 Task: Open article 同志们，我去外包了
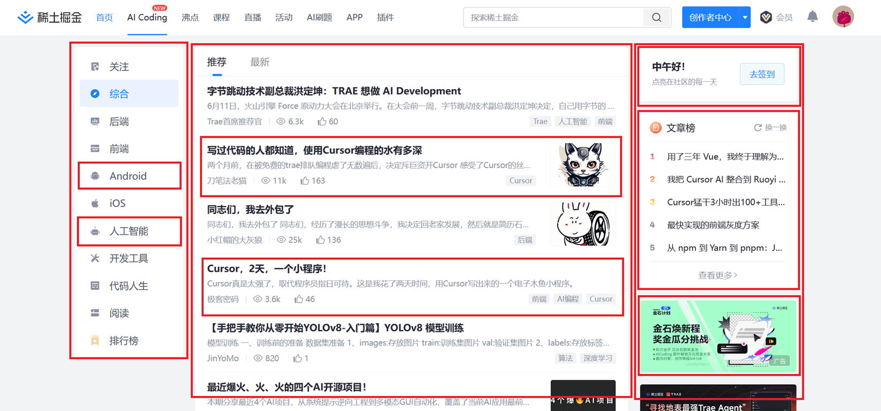click(x=250, y=210)
